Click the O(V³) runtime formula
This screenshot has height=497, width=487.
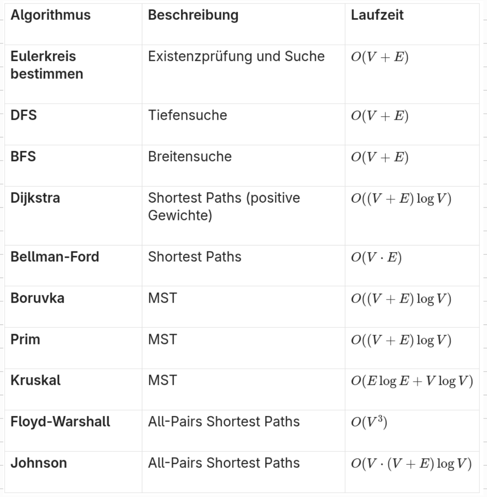(x=369, y=422)
